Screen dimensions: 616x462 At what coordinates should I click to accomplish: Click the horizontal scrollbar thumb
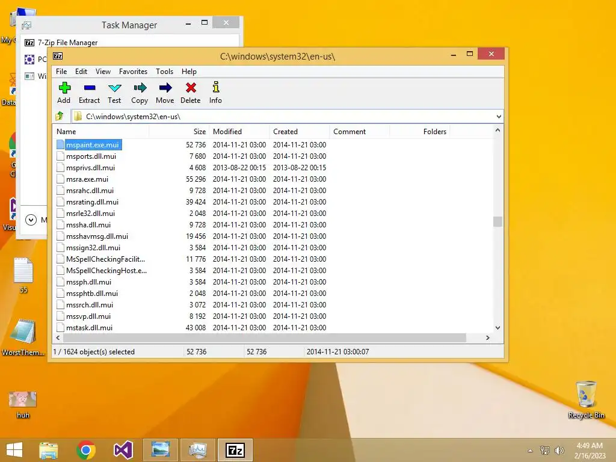coord(265,338)
